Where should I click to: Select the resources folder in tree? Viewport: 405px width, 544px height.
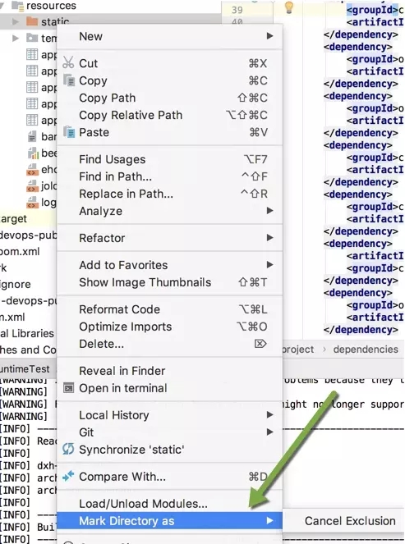[51, 6]
